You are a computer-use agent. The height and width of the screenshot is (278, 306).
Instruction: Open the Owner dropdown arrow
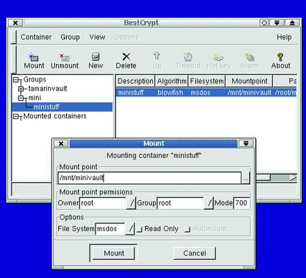click(131, 203)
